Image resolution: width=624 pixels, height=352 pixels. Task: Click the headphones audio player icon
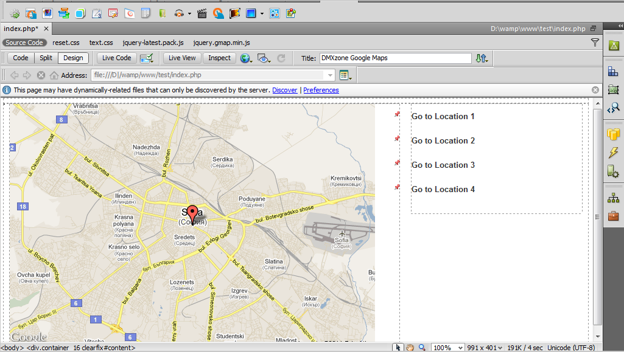tap(179, 13)
